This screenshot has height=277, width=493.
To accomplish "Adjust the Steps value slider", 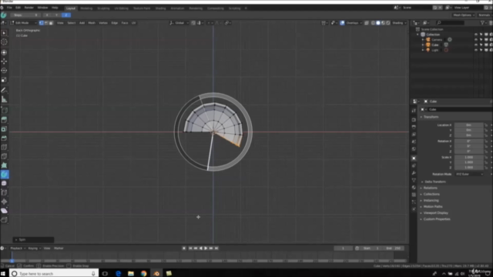I will click(25, 15).
